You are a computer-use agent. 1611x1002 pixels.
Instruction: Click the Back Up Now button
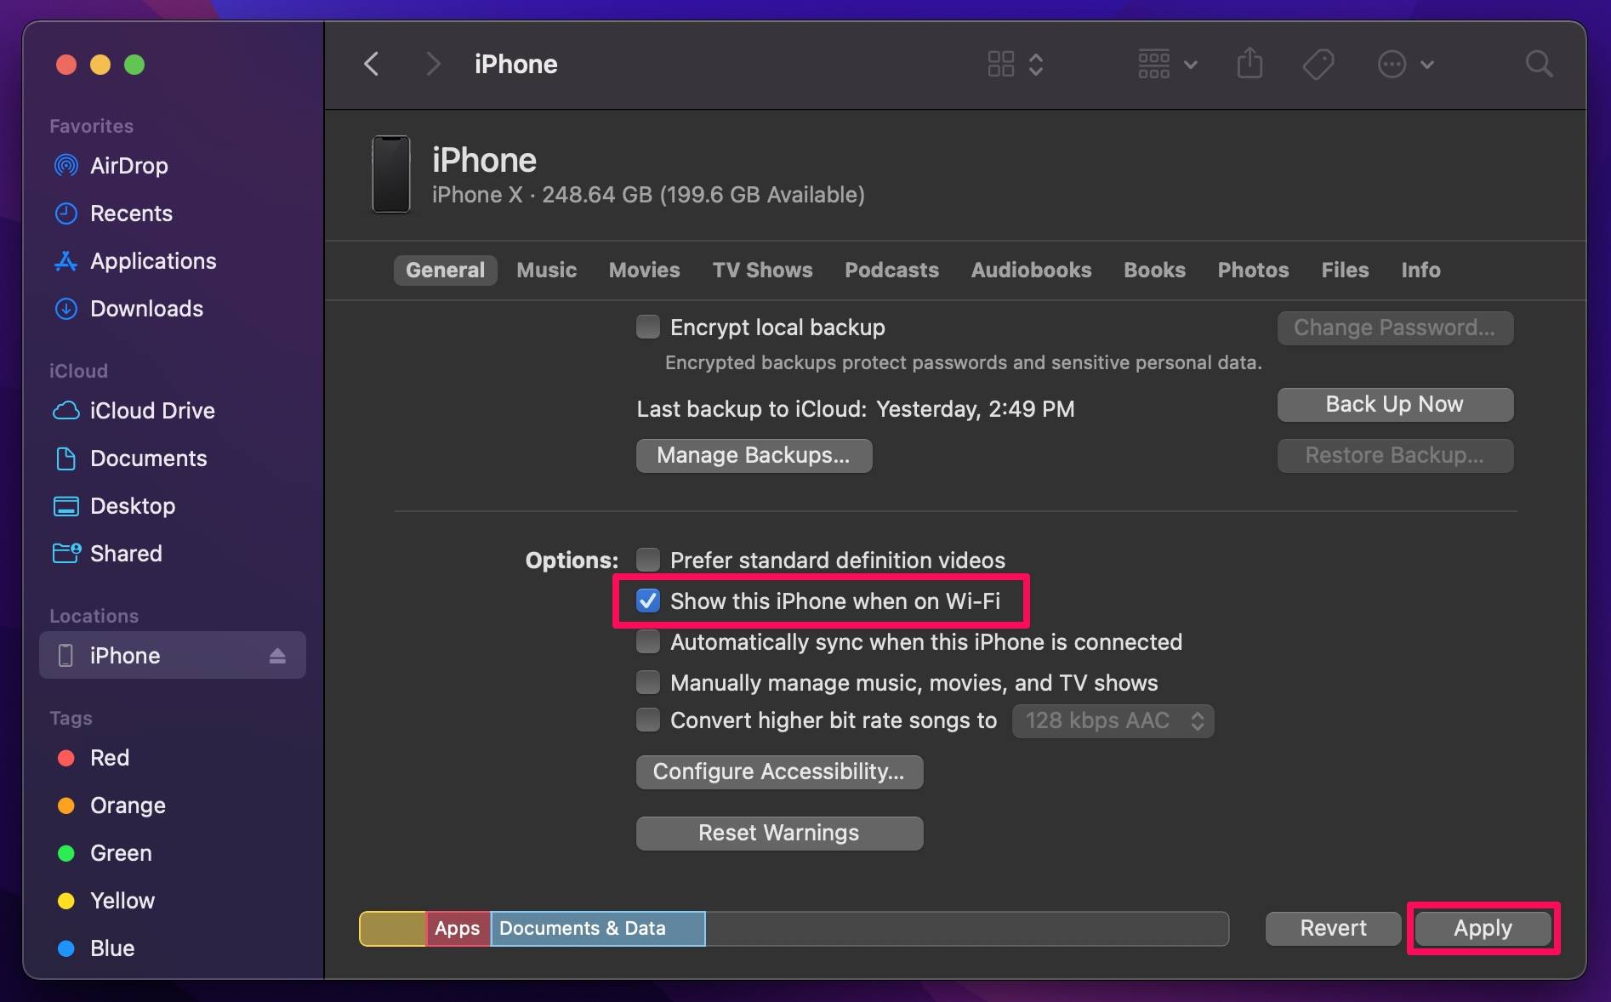click(1394, 404)
